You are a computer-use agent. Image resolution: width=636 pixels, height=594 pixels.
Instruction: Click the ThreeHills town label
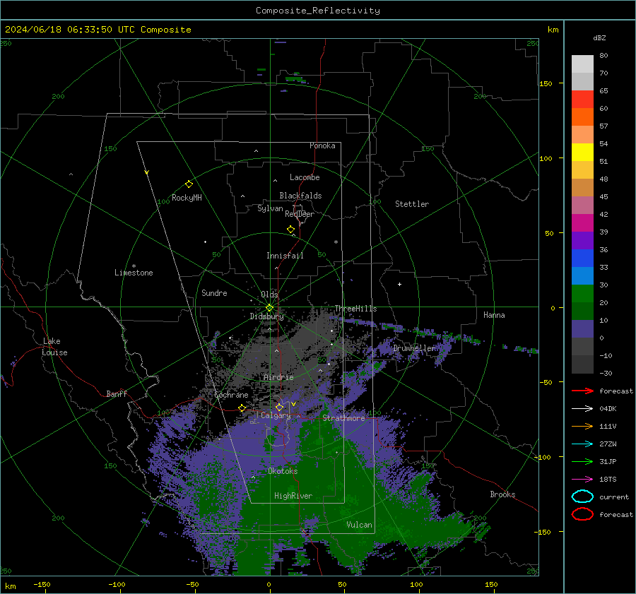tap(355, 309)
